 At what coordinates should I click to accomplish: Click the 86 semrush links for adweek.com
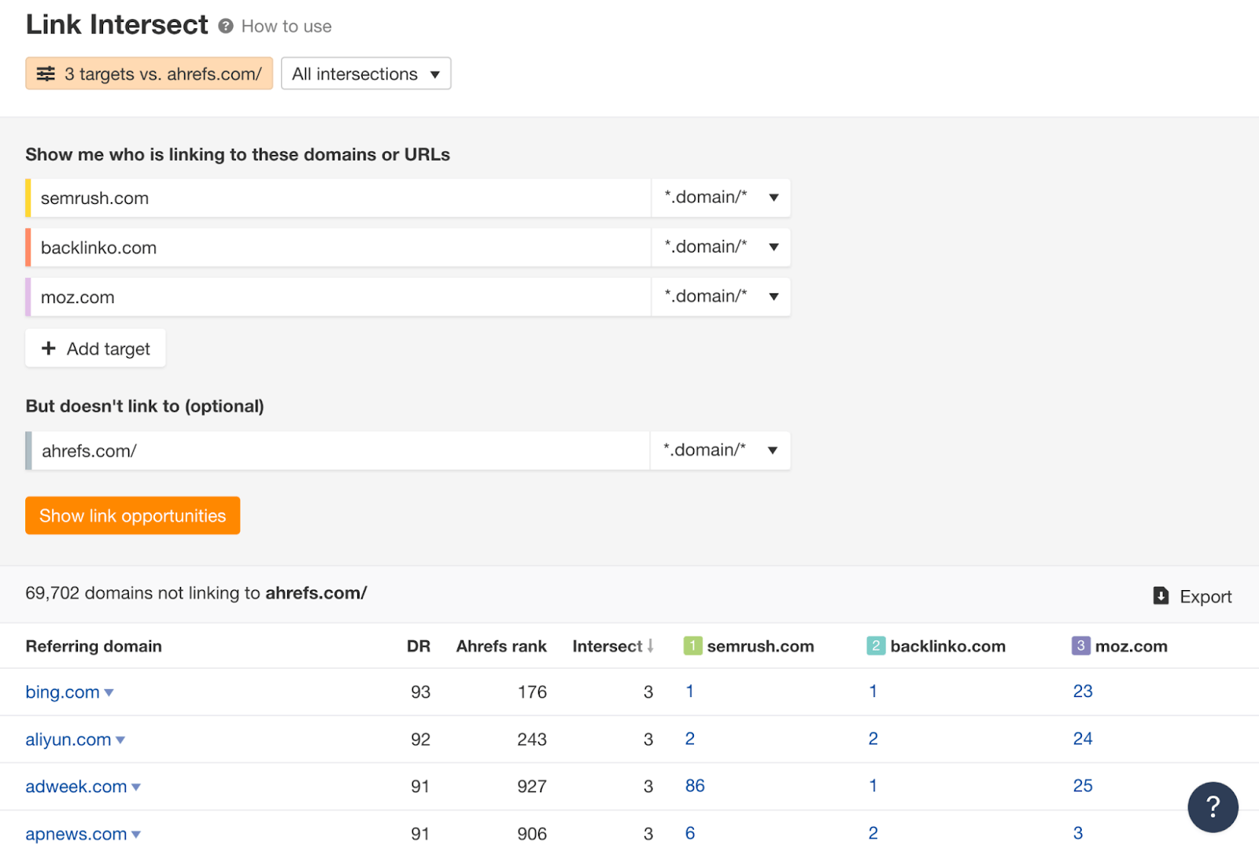tap(695, 786)
